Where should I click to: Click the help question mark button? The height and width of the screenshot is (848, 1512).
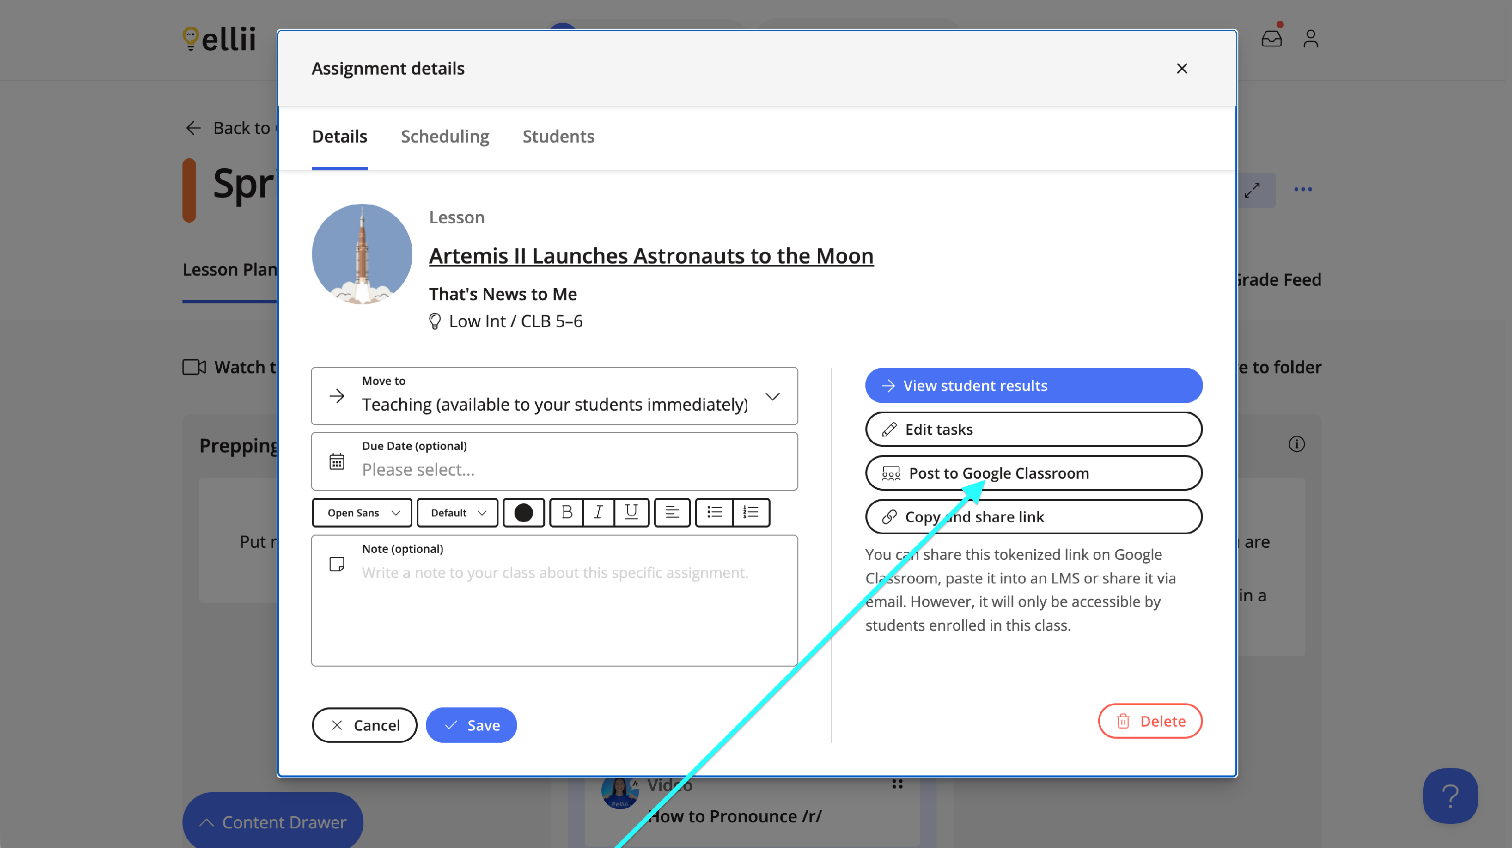click(x=1450, y=795)
